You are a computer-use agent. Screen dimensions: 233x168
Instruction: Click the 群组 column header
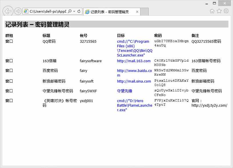point(9,36)
